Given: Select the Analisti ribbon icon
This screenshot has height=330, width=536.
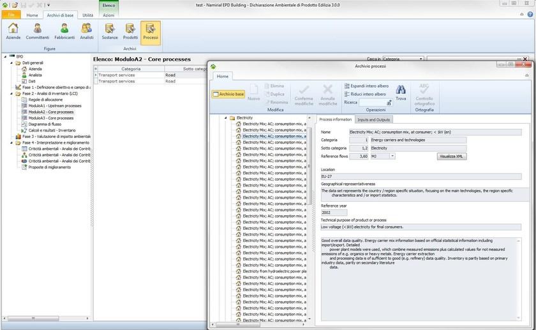Looking at the screenshot, I should (x=87, y=31).
